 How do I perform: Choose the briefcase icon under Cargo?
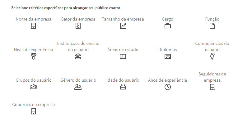(168, 26)
